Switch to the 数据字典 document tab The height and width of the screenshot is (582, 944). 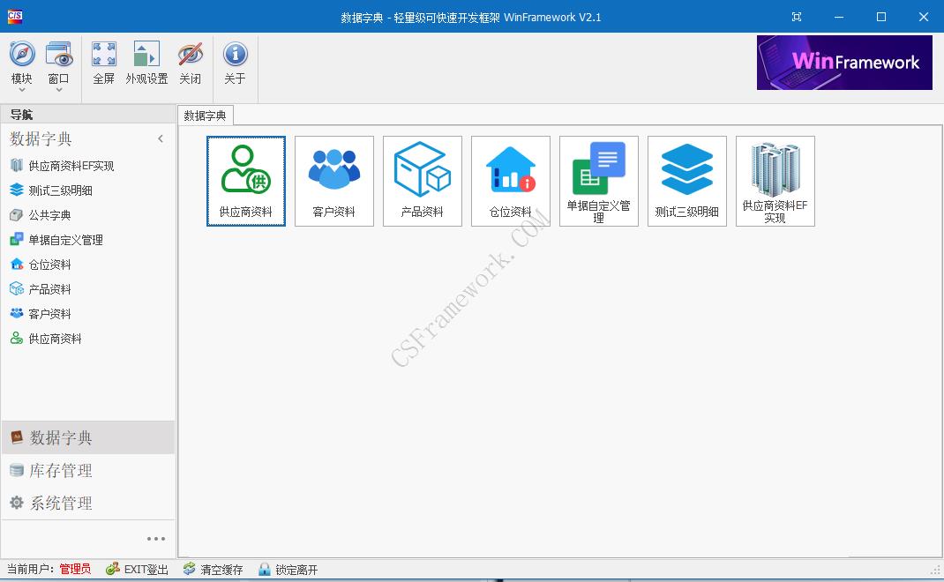pyautogui.click(x=206, y=115)
